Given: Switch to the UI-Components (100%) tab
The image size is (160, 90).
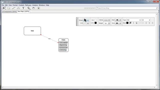Looking at the screenshot, I should coord(9,12).
